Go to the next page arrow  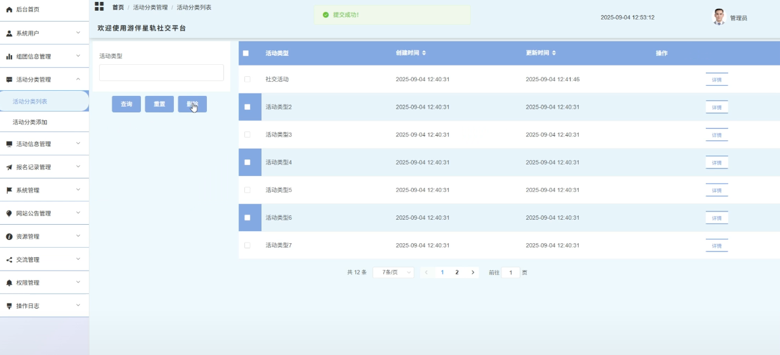pos(473,272)
